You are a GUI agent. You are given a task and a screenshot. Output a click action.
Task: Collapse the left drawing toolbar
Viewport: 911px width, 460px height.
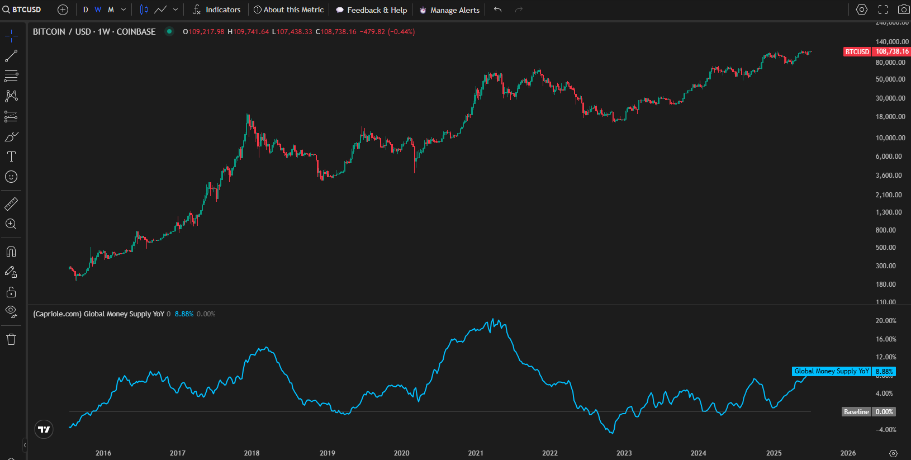tap(25, 445)
